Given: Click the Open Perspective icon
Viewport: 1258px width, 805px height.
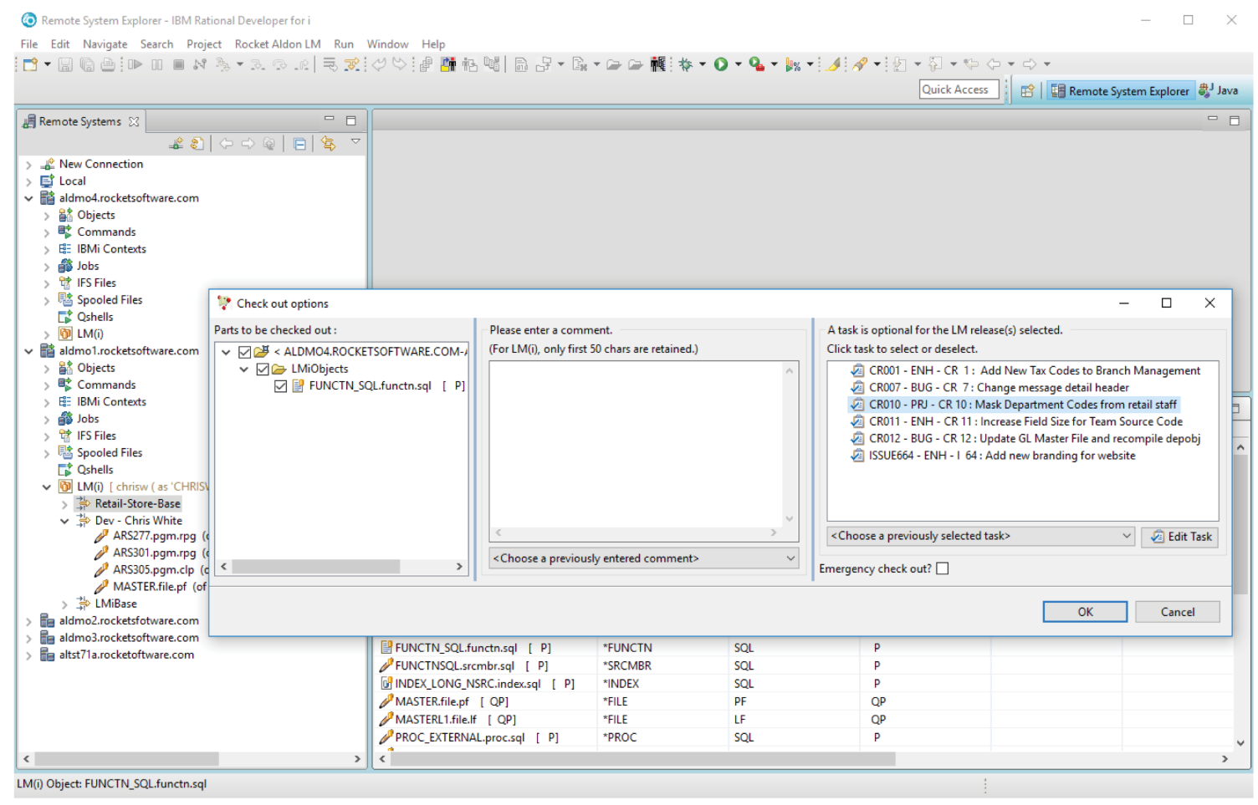Looking at the screenshot, I should [x=1027, y=91].
